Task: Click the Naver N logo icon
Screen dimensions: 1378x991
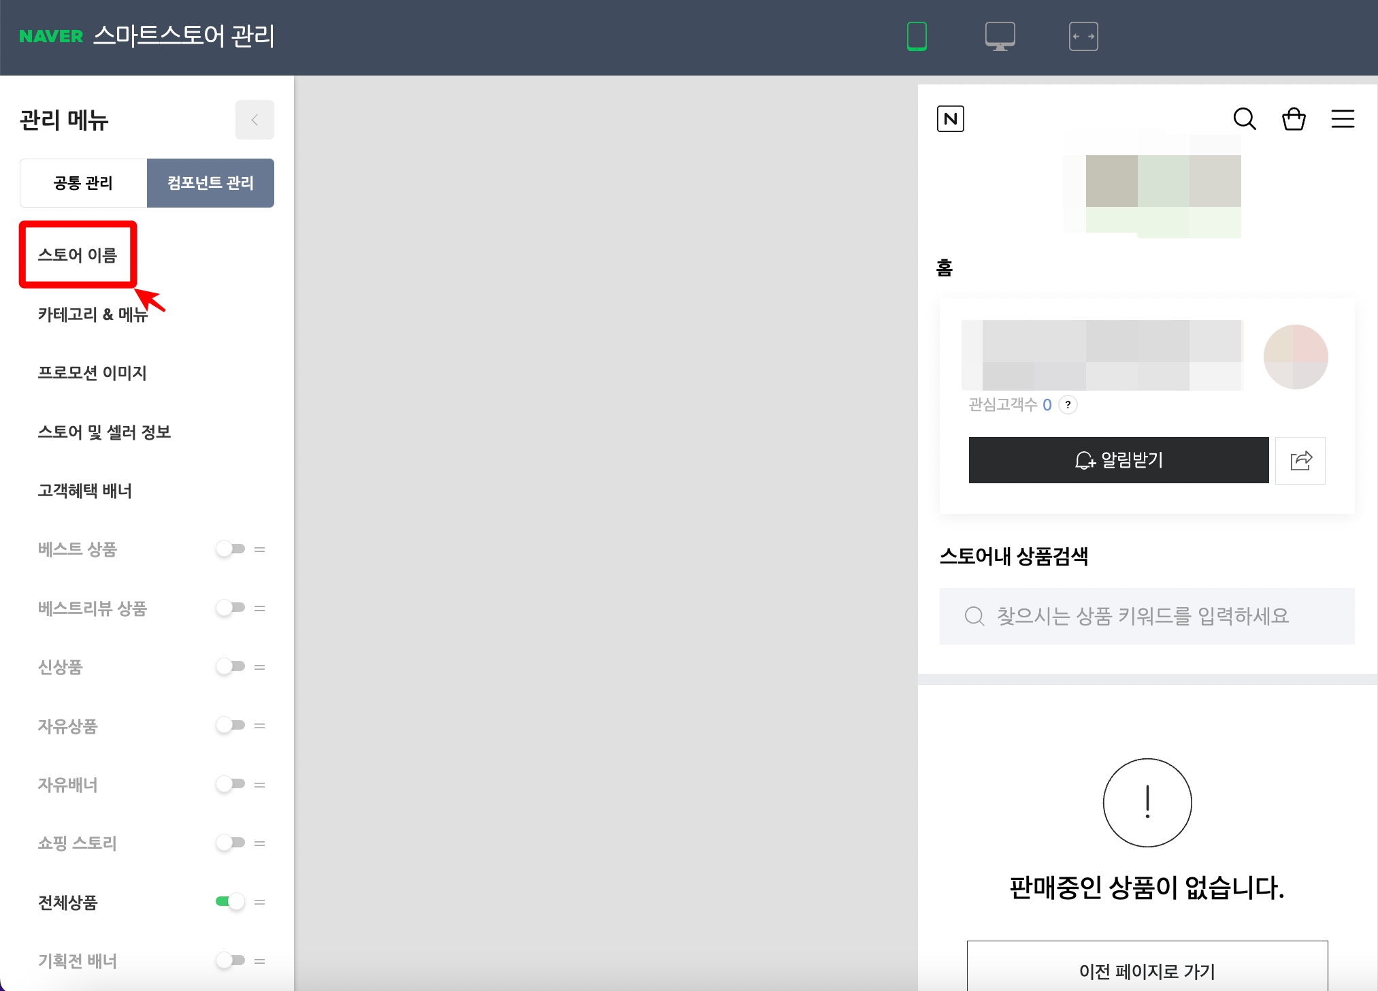Action: click(950, 119)
